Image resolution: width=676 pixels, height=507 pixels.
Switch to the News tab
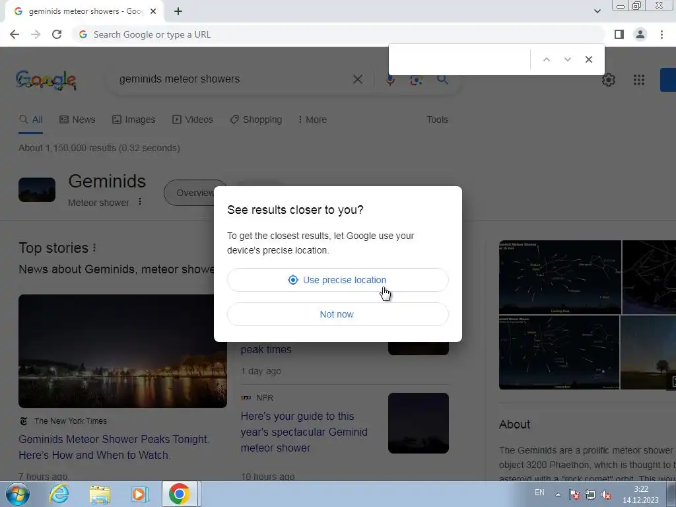[x=77, y=120]
